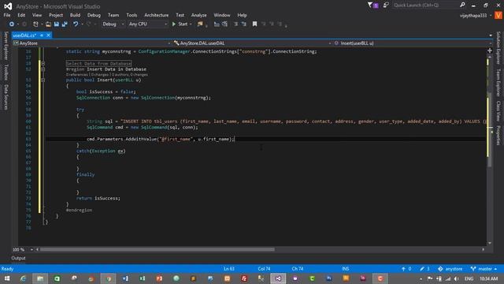Viewport: 504px width, 284px height.
Task: Open the Help menu
Action: pos(242,15)
